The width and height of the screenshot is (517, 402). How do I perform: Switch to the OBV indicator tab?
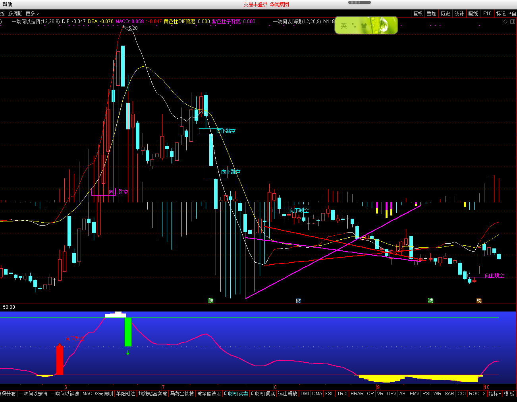[x=391, y=394]
